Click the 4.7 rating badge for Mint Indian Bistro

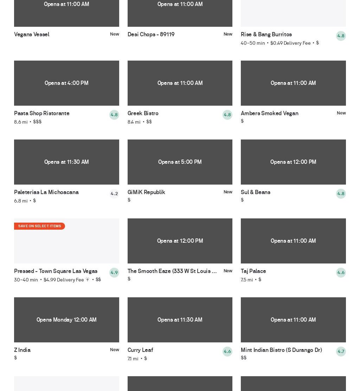tap(341, 352)
